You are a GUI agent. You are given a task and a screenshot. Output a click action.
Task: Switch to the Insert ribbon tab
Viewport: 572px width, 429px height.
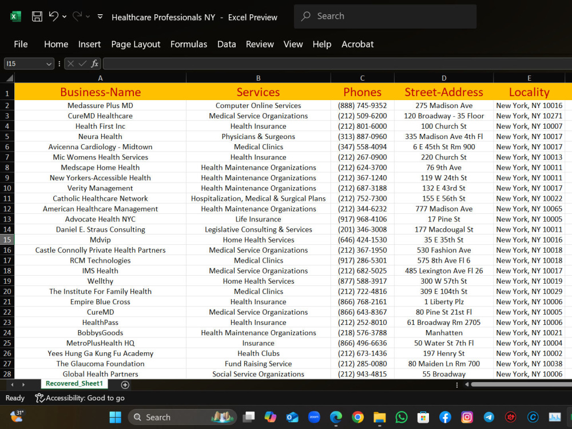click(89, 44)
